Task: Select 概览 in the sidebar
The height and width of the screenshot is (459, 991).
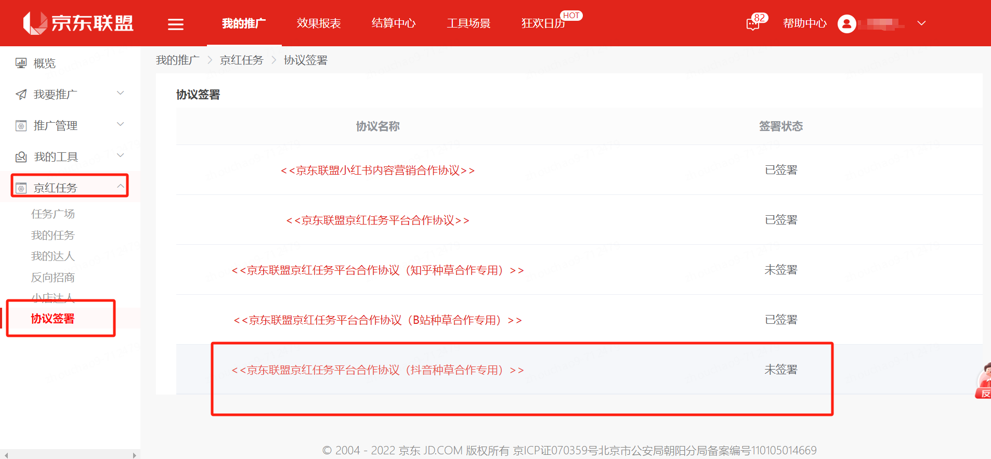Action: (44, 63)
